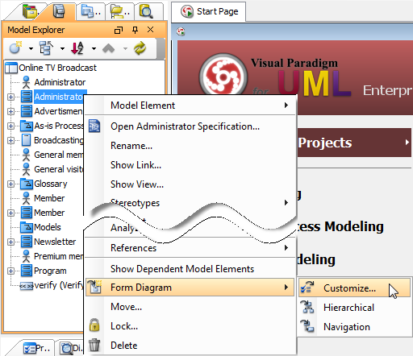Open the New Model Element dropdown arrow
The height and width of the screenshot is (356, 413).
[x=31, y=48]
